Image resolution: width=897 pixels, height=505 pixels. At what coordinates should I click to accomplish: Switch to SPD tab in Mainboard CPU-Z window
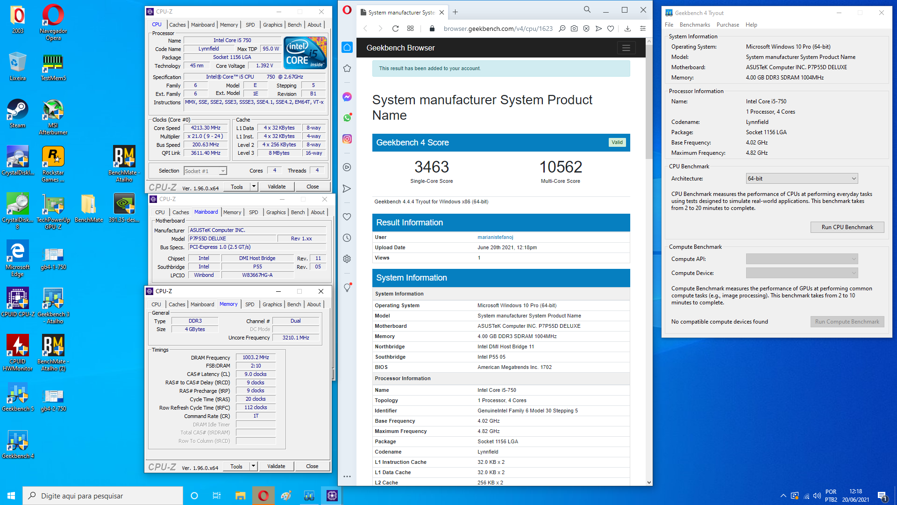pos(253,212)
